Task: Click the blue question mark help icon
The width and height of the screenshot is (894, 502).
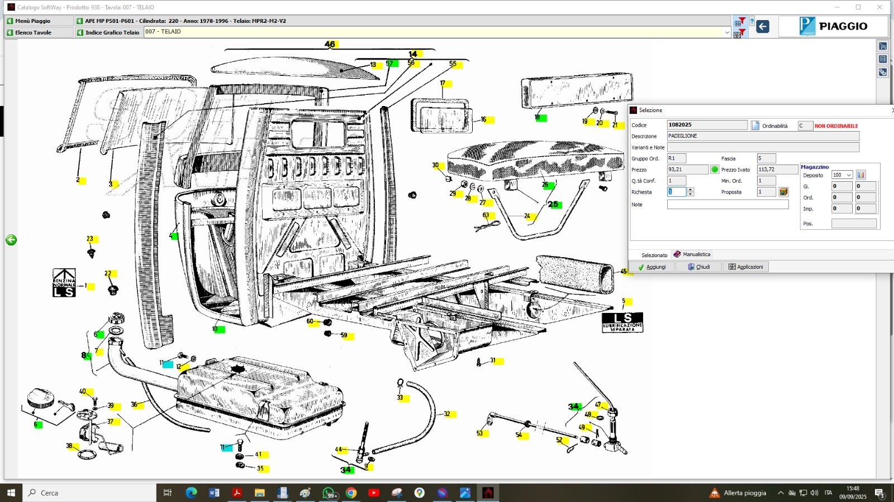Action: coord(752,22)
